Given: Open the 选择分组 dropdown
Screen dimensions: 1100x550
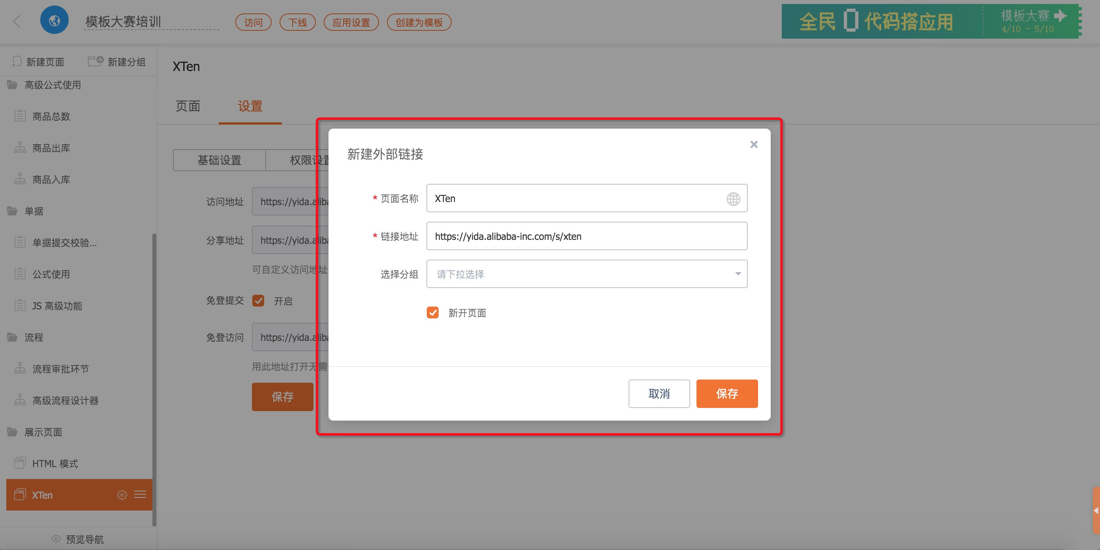Looking at the screenshot, I should click(586, 274).
